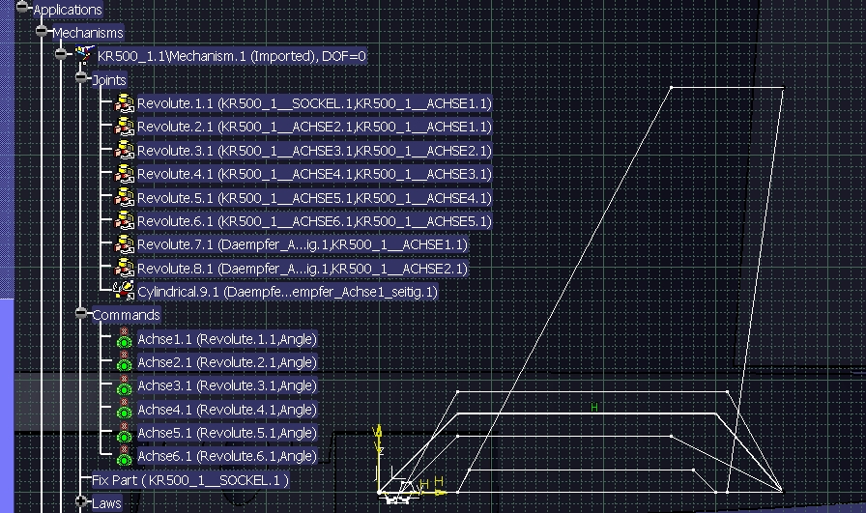The height and width of the screenshot is (513, 866).
Task: Click the Cylindrical.9.1 joint icon
Action: [x=124, y=291]
